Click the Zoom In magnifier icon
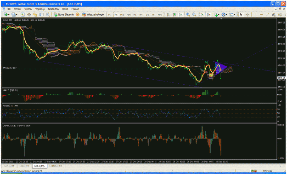The width and height of the screenshot is (287, 174). click(x=188, y=15)
